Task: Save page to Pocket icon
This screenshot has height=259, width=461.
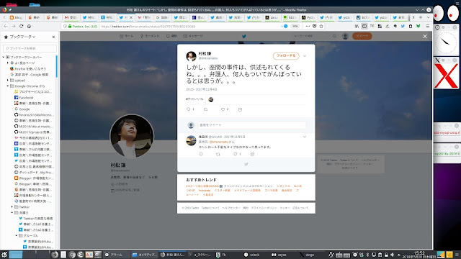Action: coord(314,26)
